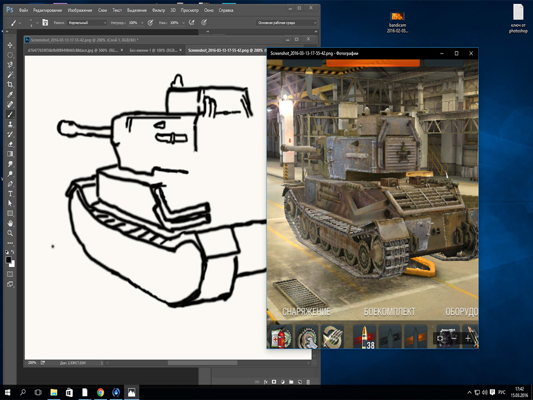Open the brush preset picker arrow
533x400 pixels.
coord(36,23)
